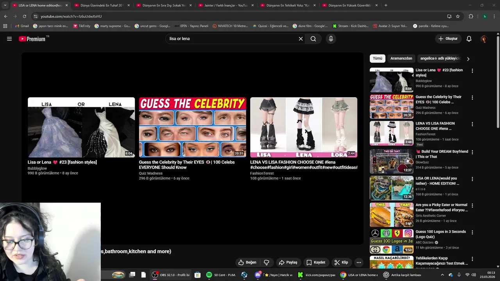This screenshot has width=500, height=281.
Task: Open the Stream - Kick Dashboard bookmark
Action: (x=351, y=26)
